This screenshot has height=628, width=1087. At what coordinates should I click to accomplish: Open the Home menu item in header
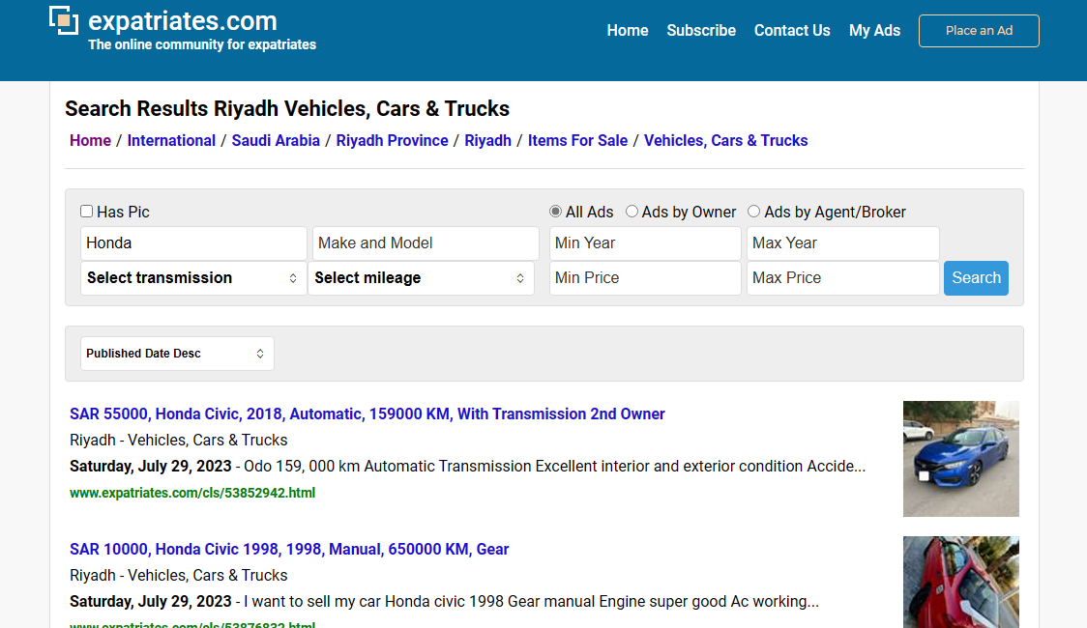(628, 31)
